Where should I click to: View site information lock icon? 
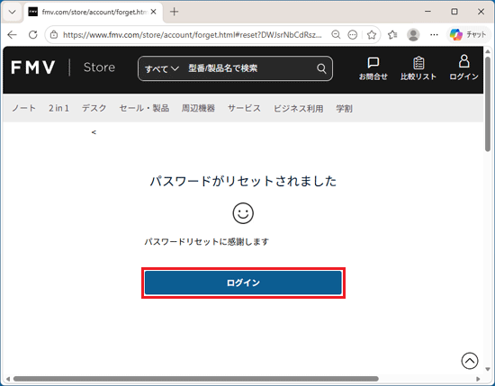(x=54, y=34)
